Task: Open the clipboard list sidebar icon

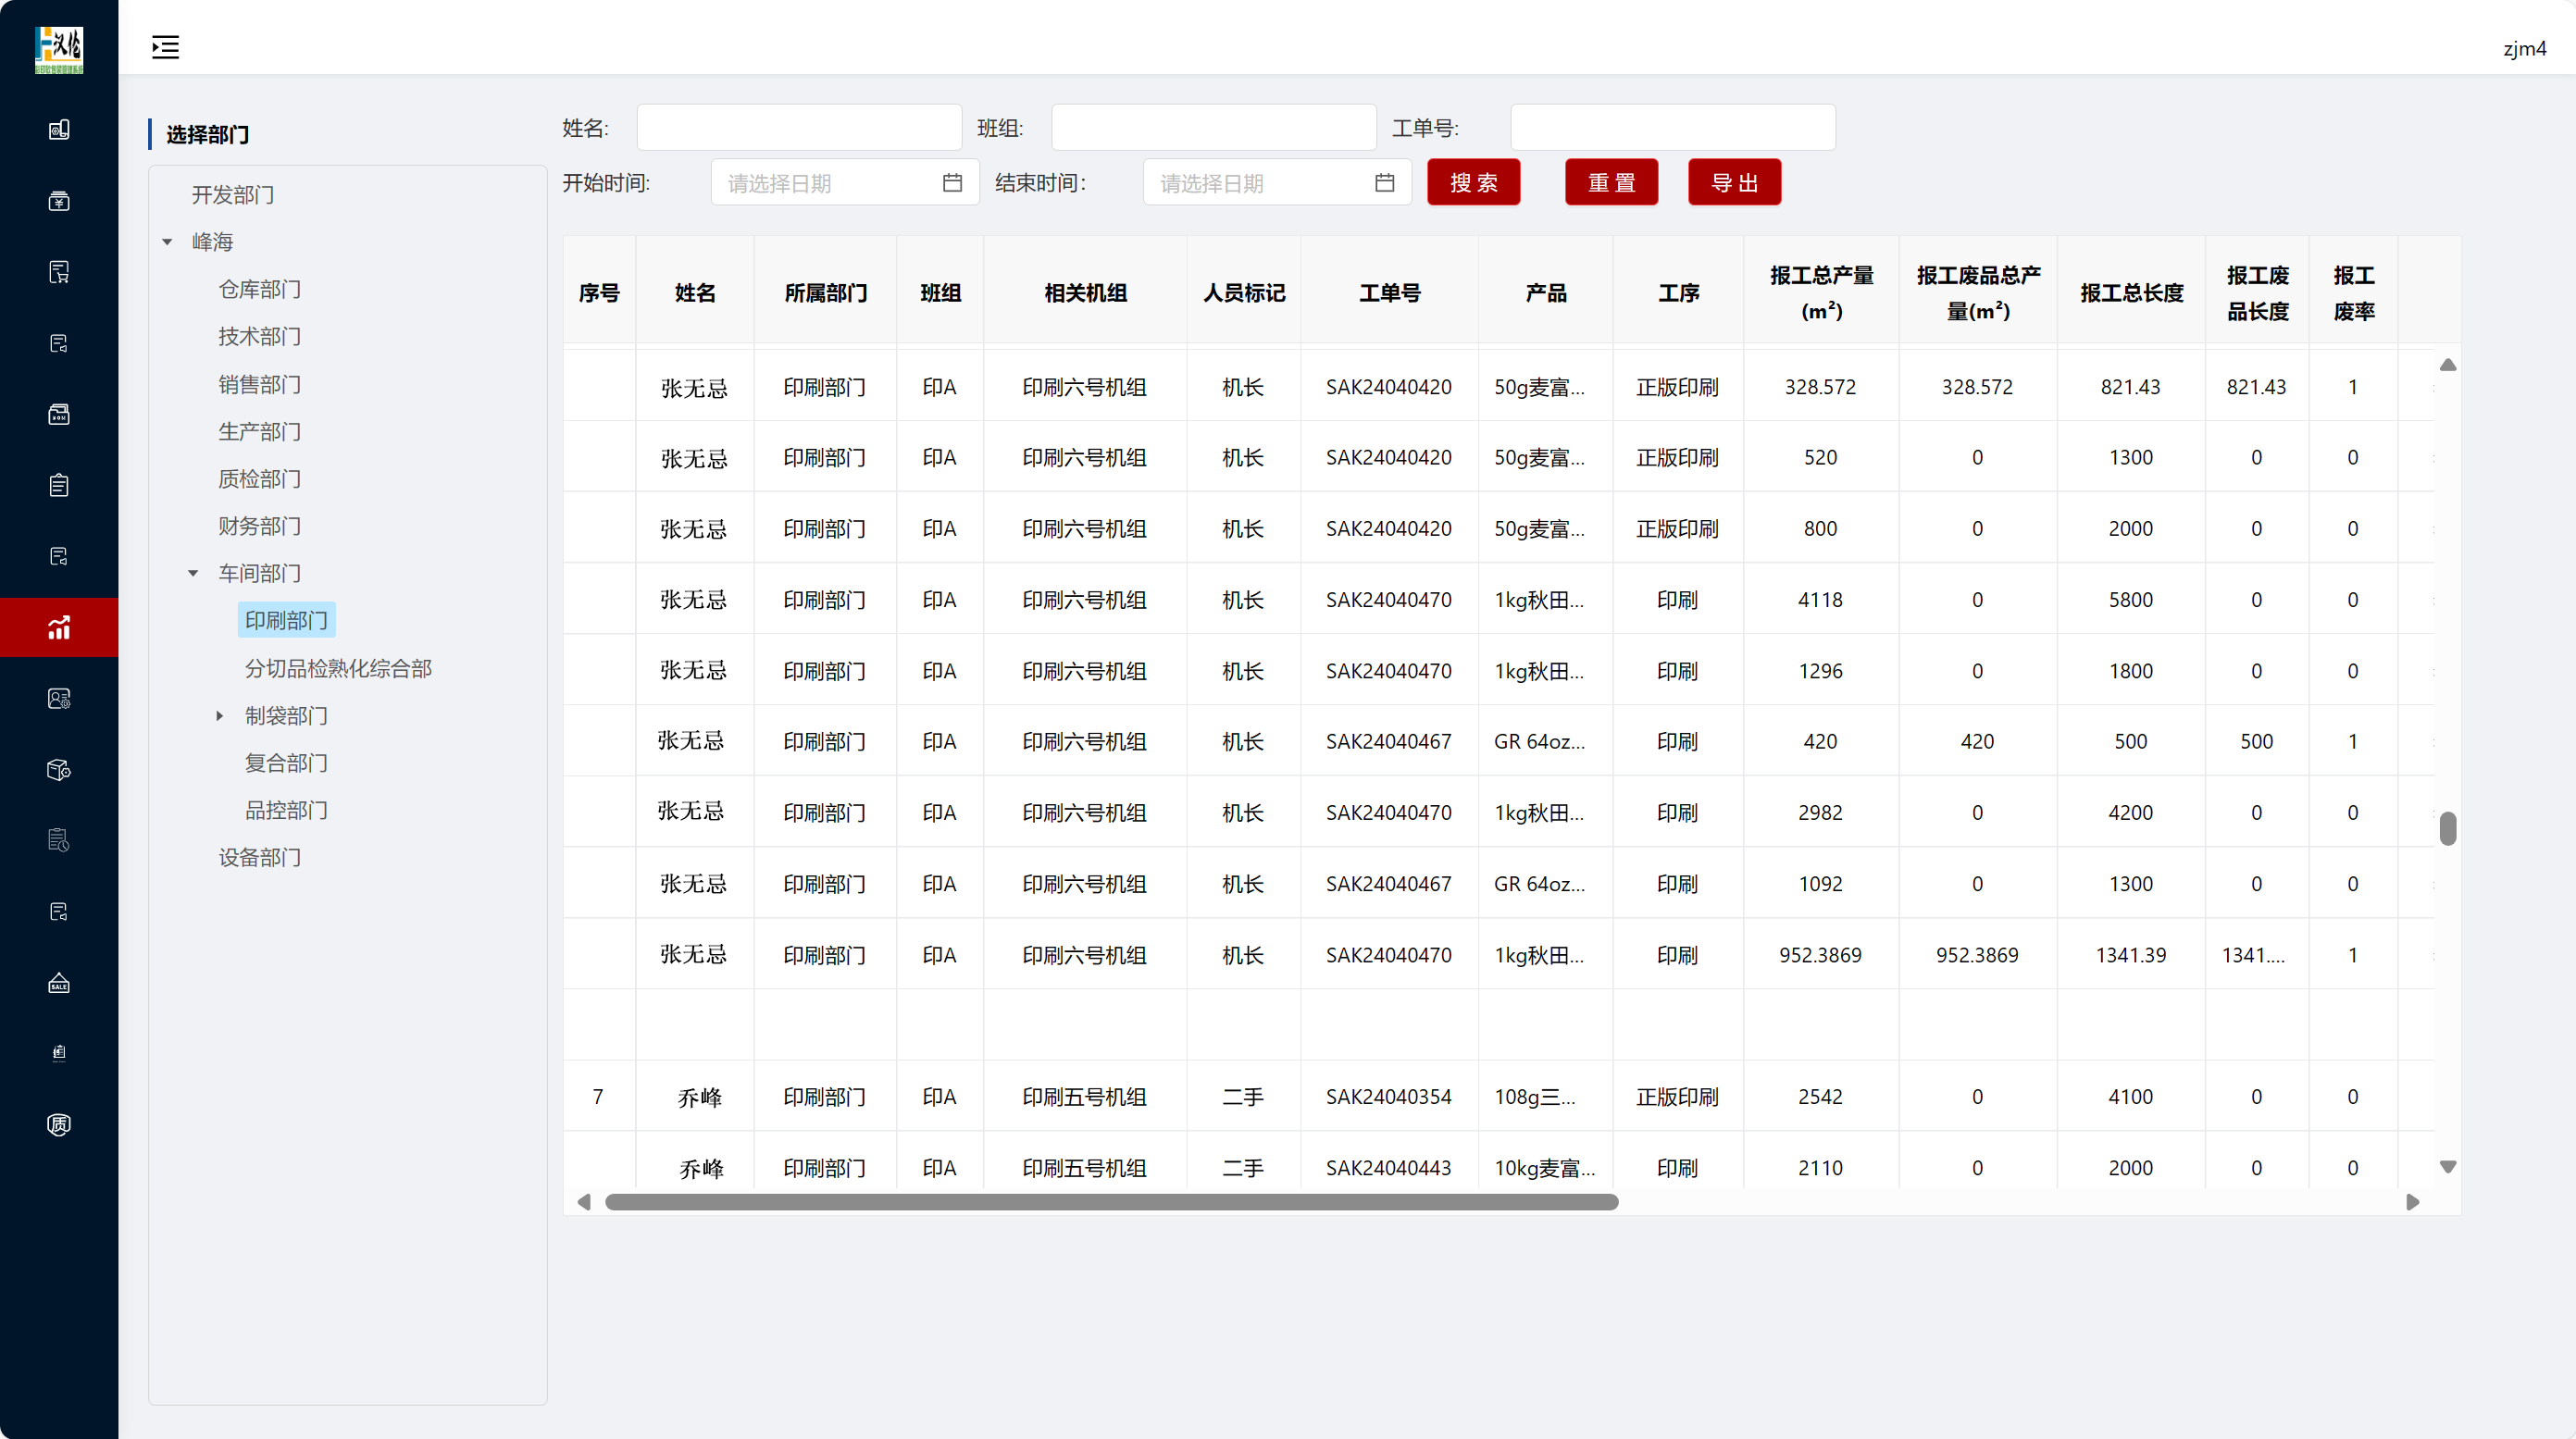Action: [59, 485]
